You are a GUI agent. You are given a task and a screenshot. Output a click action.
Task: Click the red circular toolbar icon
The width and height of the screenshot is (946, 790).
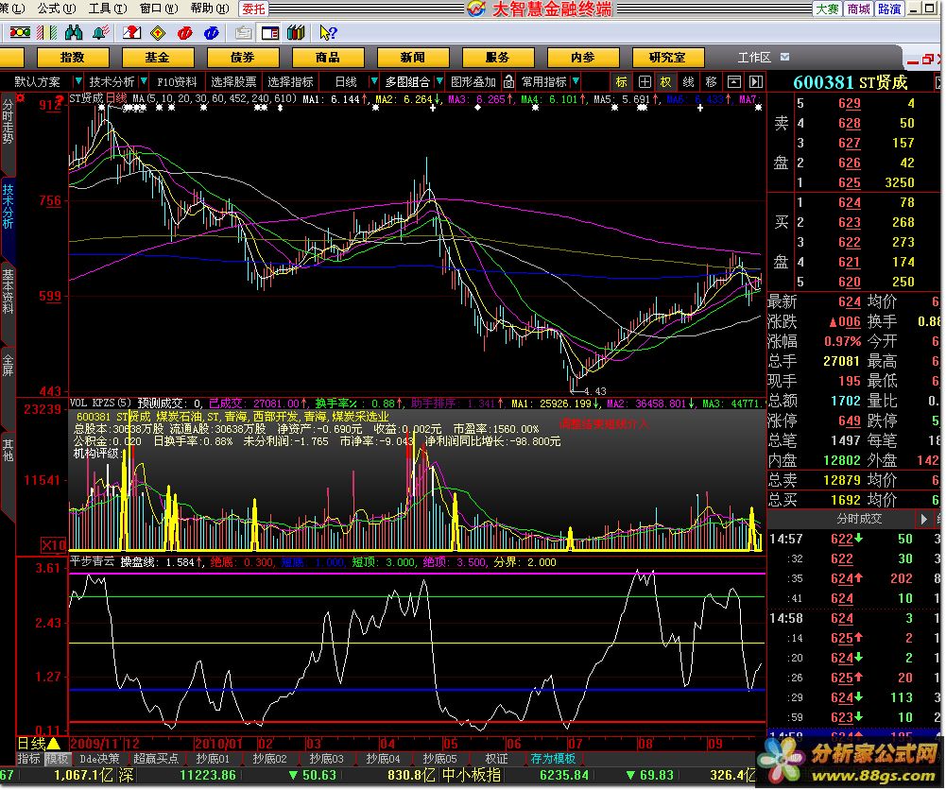pos(184,32)
